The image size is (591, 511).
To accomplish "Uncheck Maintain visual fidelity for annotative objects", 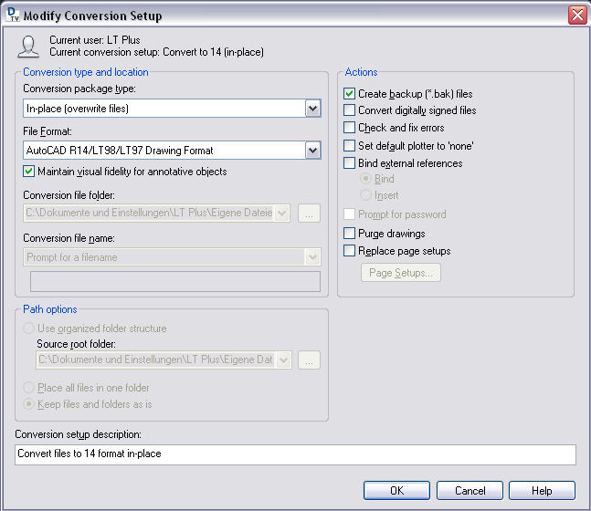I will pos(28,172).
